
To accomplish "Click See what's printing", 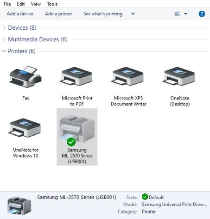I will pyautogui.click(x=103, y=14).
